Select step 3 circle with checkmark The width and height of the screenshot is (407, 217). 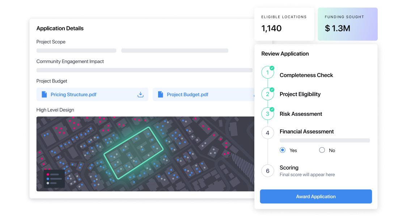tap(268, 114)
